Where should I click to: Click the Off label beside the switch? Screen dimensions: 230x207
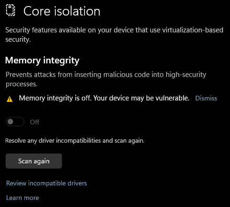pyautogui.click(x=35, y=122)
